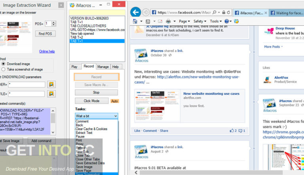
Task: Click the POS value stepper arrows
Action: click(54, 24)
